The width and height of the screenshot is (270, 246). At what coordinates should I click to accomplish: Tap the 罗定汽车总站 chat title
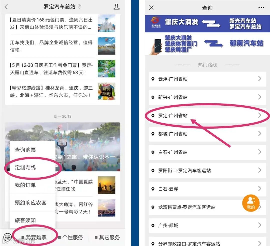(59, 7)
